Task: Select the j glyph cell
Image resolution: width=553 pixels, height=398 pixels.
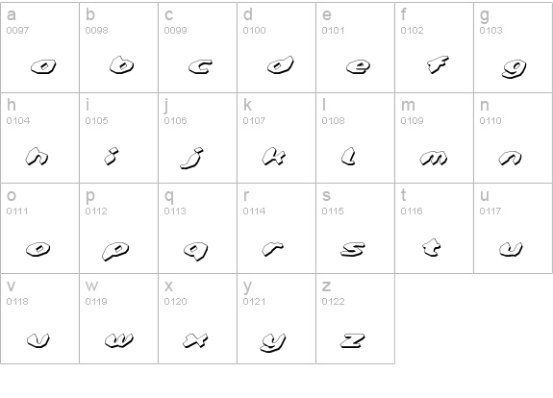Action: click(x=197, y=137)
